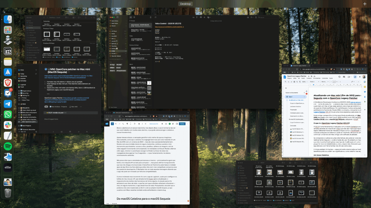
Task: Open Finder from the Dock
Action: pos(8,20)
